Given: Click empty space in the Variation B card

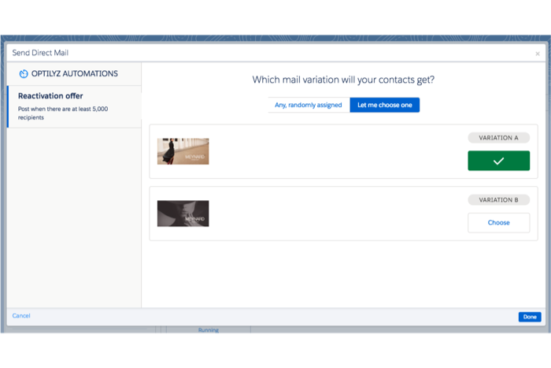Looking at the screenshot, I should (x=331, y=214).
